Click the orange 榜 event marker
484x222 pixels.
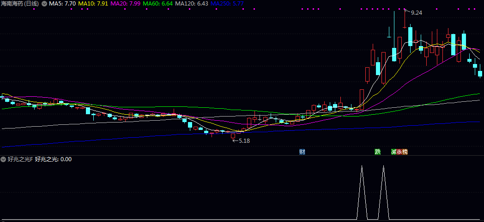coord(405,152)
